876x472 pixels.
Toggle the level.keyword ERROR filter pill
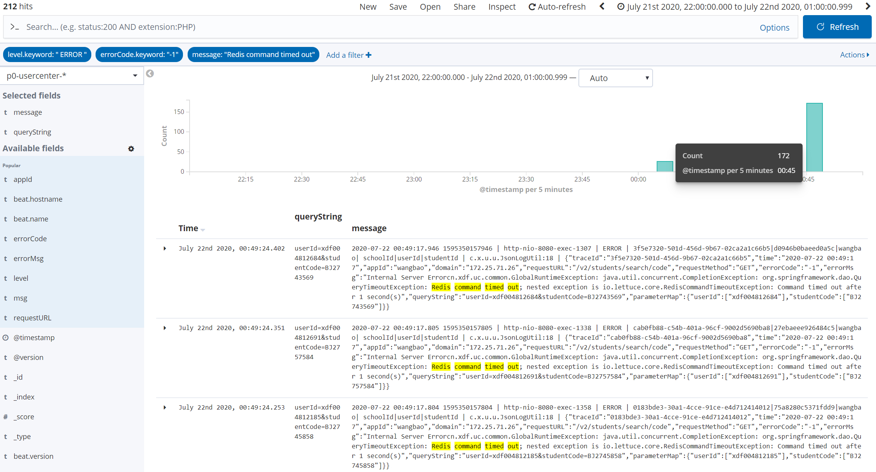[47, 55]
